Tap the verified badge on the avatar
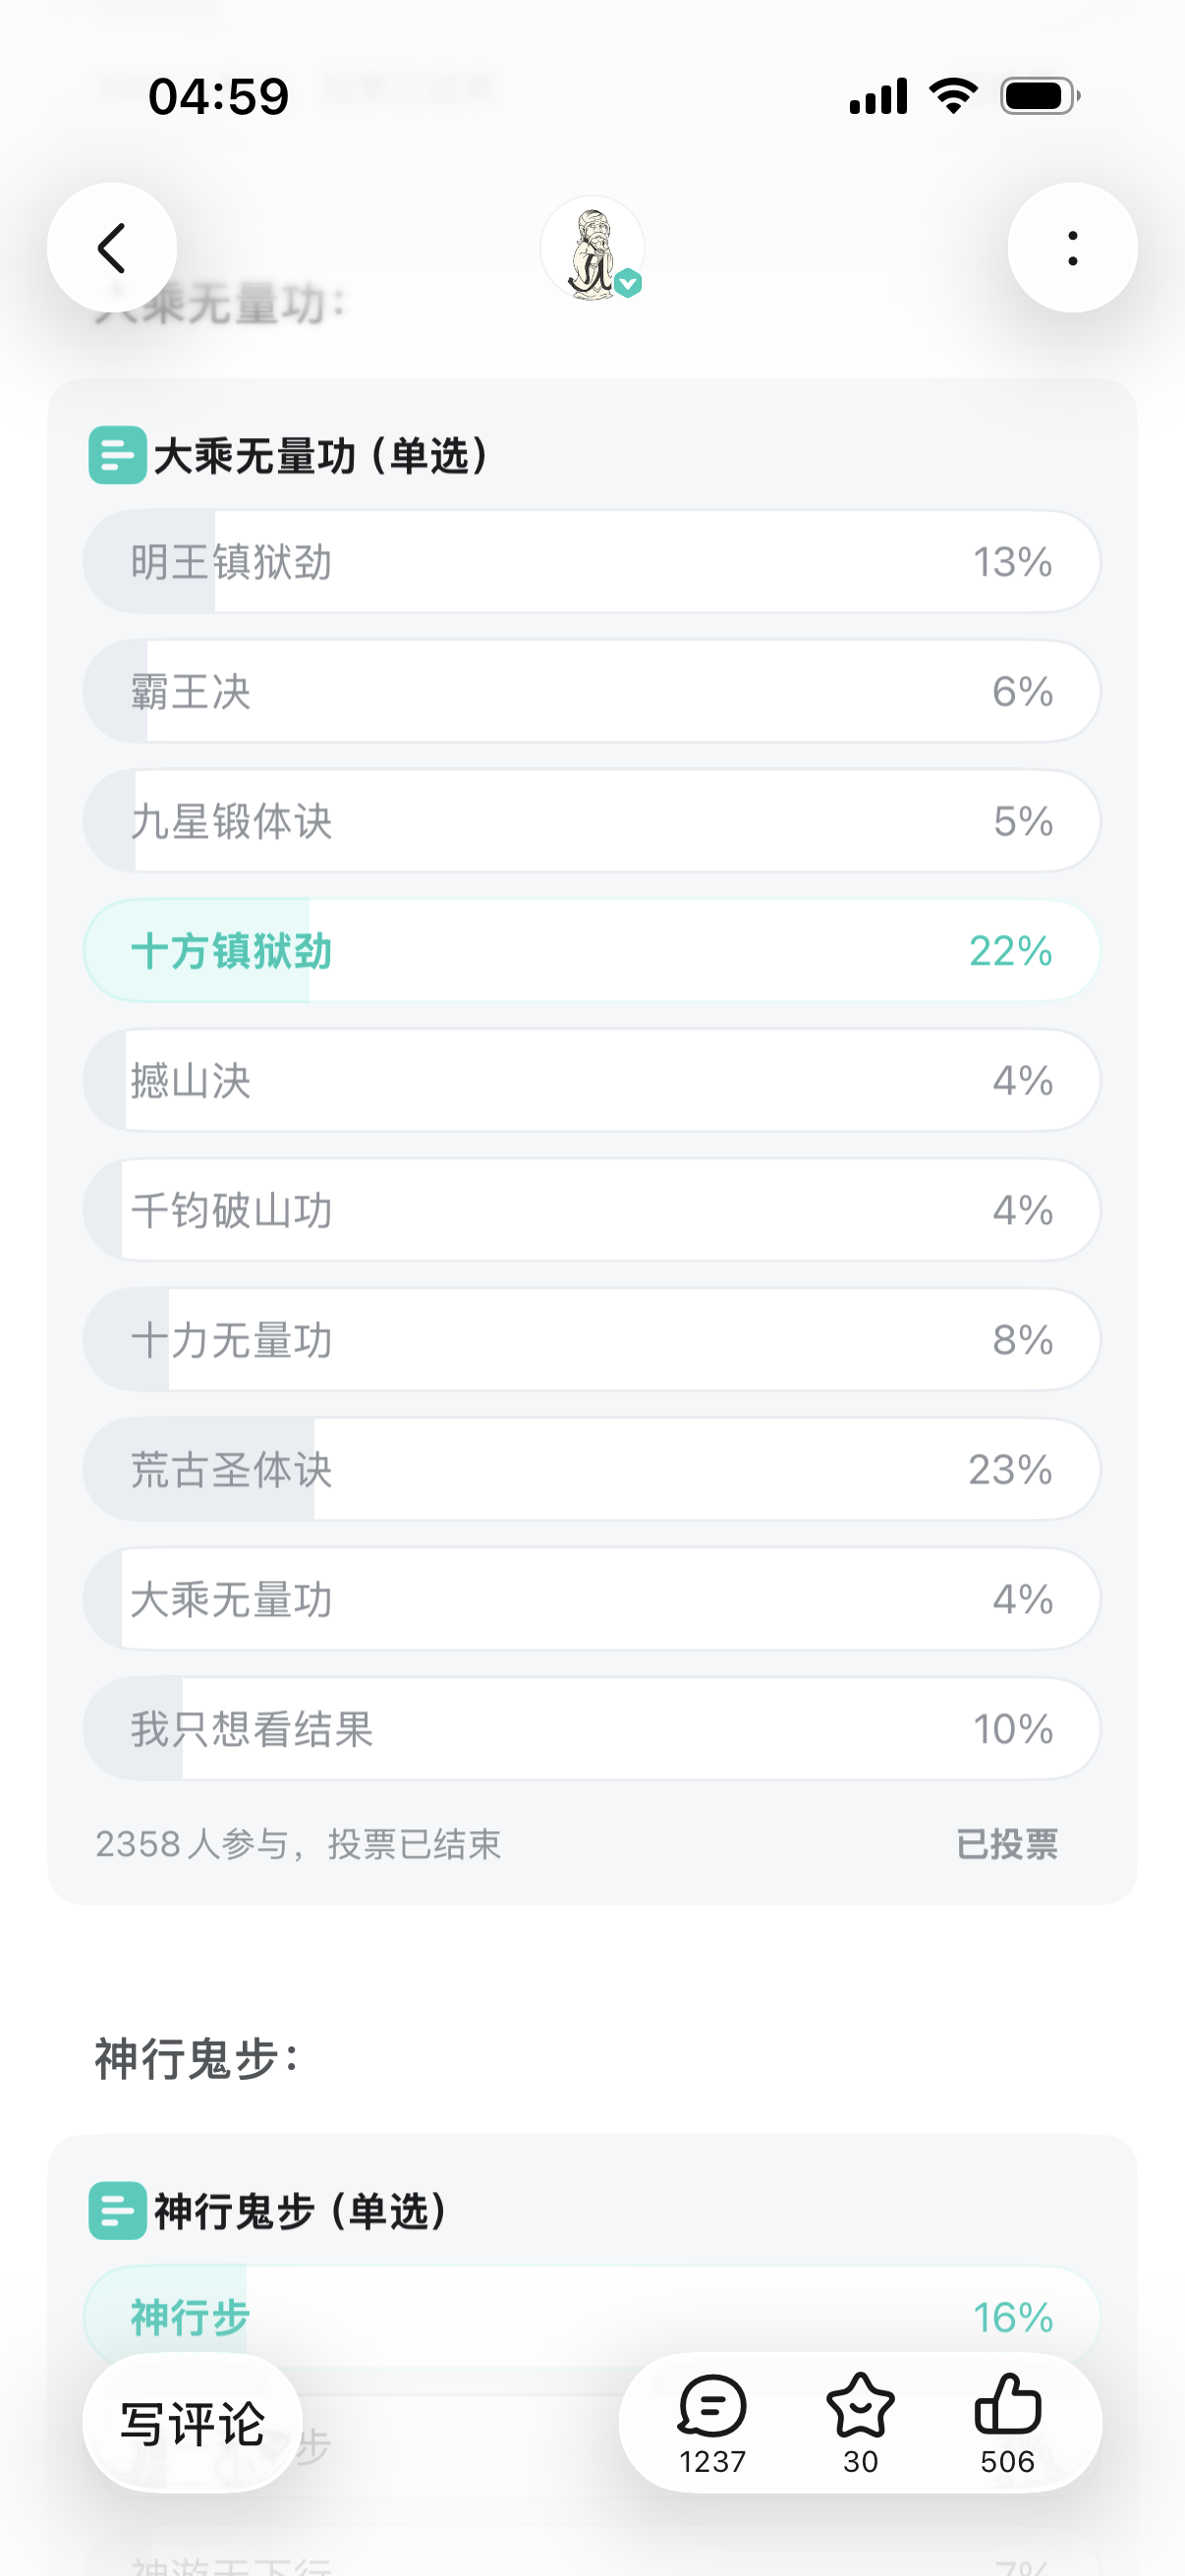Screen dimensions: 1185x2576 click(x=628, y=284)
